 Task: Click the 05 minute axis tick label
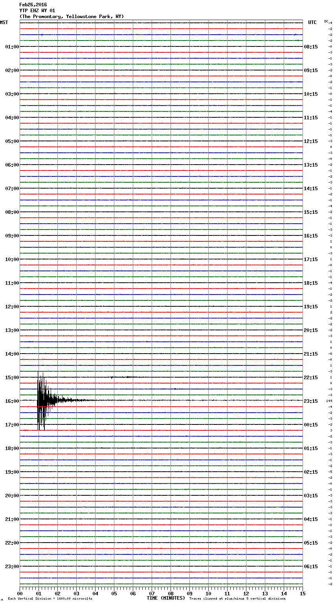(114, 593)
